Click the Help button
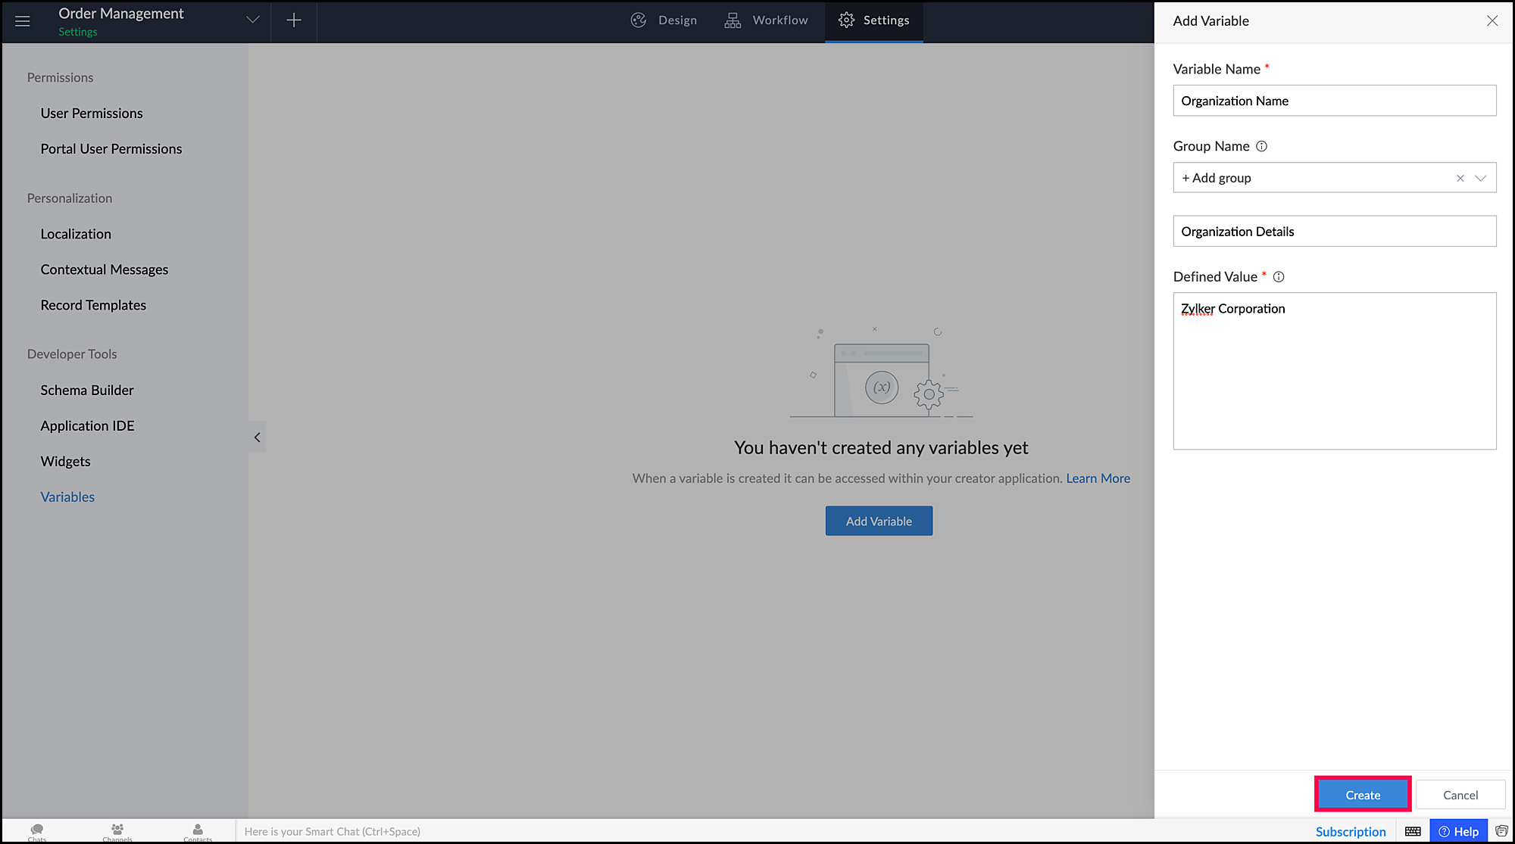Screen dimensions: 1515x844 pyautogui.click(x=1458, y=831)
